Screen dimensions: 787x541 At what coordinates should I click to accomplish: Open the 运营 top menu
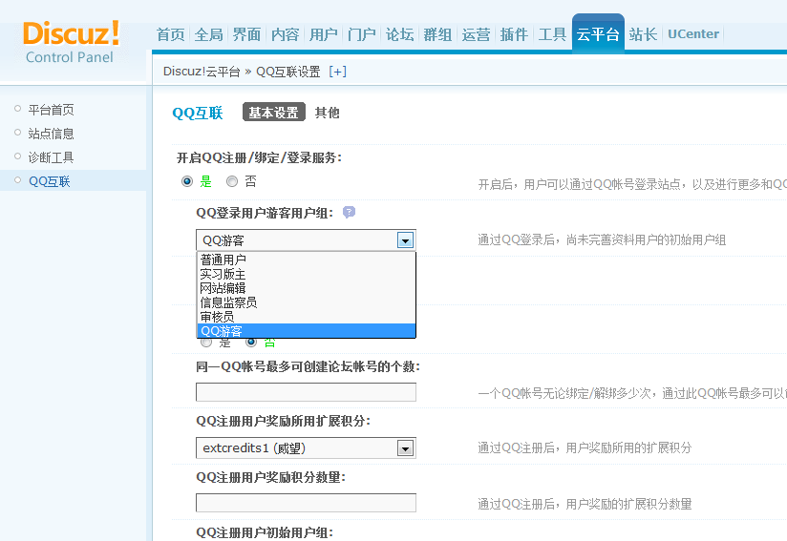[x=476, y=34]
